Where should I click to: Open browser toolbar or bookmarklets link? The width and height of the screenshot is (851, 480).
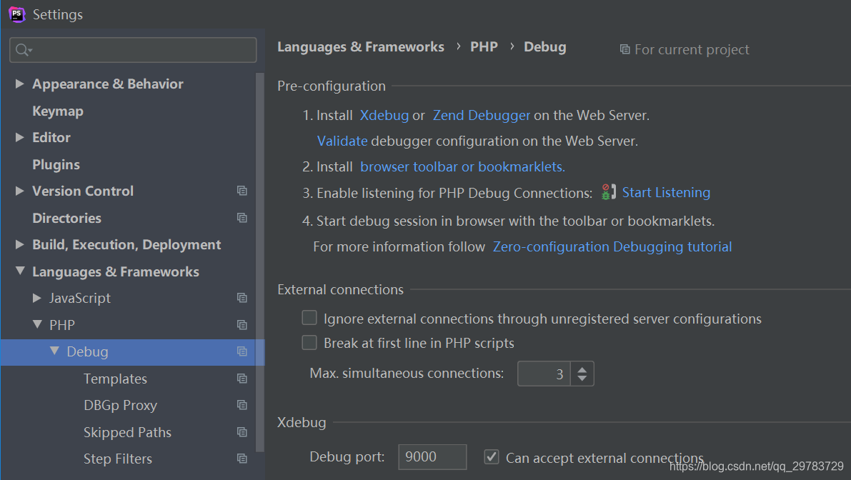[462, 166]
